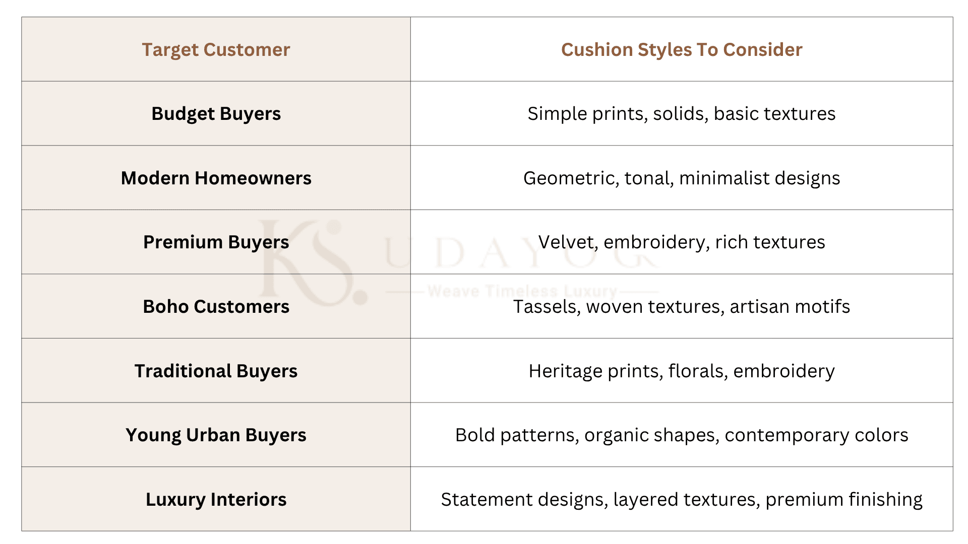
Task: Click the dot after the KS logo
Action: [x=360, y=297]
